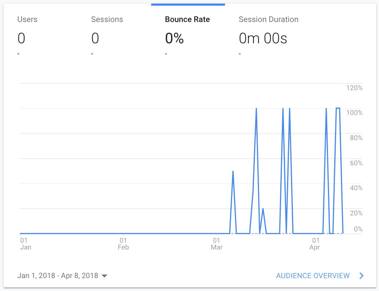Click the small 20% peak in mid-March
The width and height of the screenshot is (379, 291).
263,209
